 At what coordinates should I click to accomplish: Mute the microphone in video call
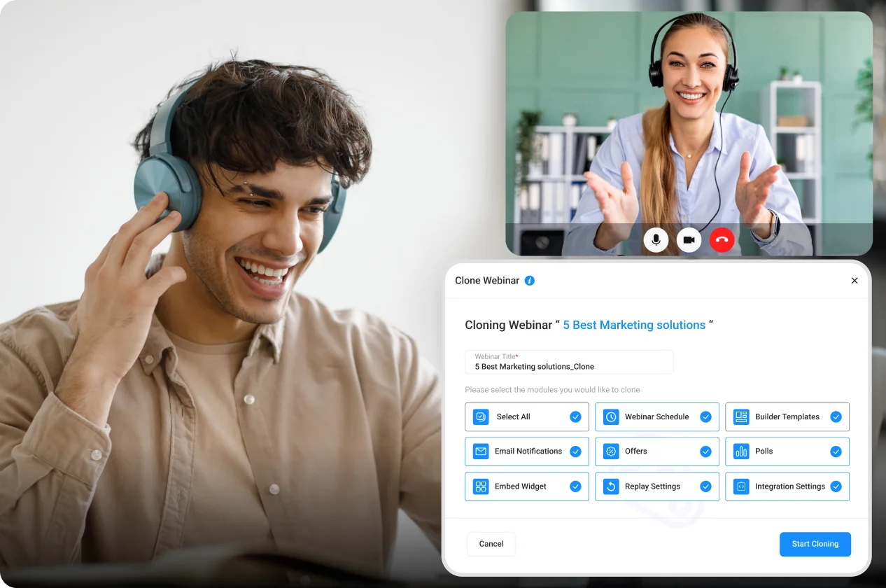tap(656, 239)
